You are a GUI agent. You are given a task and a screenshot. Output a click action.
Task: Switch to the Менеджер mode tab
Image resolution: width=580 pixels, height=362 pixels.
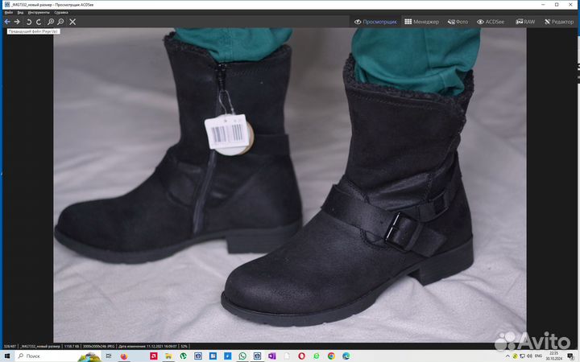[x=421, y=22]
